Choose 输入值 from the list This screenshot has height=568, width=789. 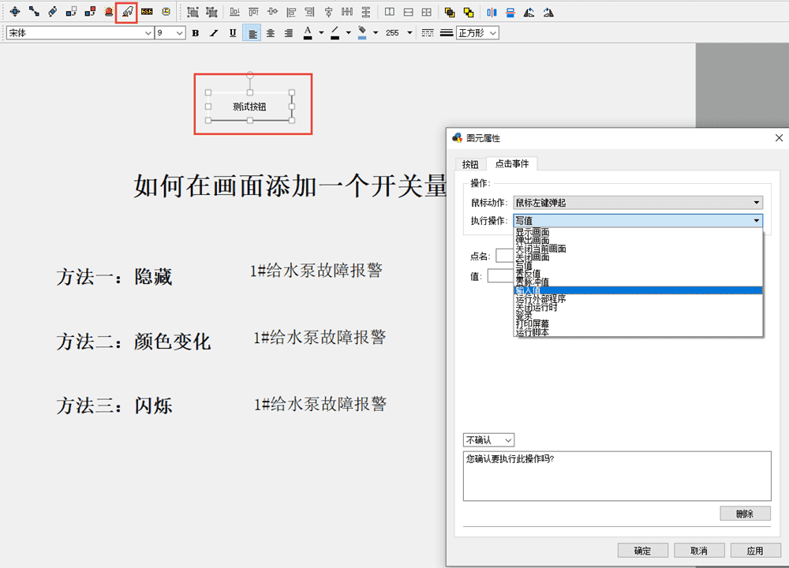(x=638, y=290)
